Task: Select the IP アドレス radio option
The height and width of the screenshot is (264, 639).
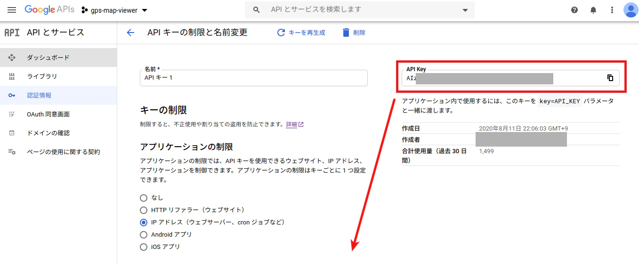Action: pos(144,222)
